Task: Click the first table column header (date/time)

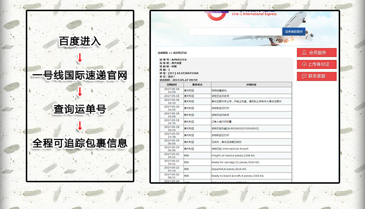Action: 172,85
